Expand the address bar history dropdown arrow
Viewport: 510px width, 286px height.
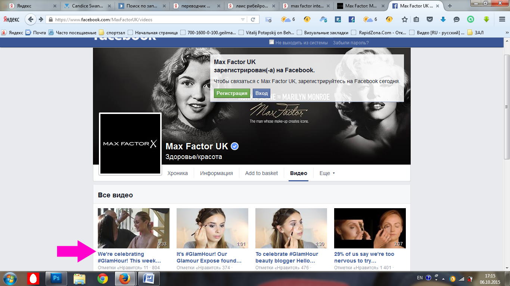(243, 19)
